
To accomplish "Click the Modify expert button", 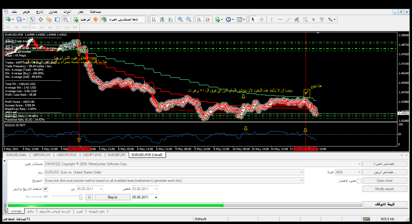I will (385, 189).
